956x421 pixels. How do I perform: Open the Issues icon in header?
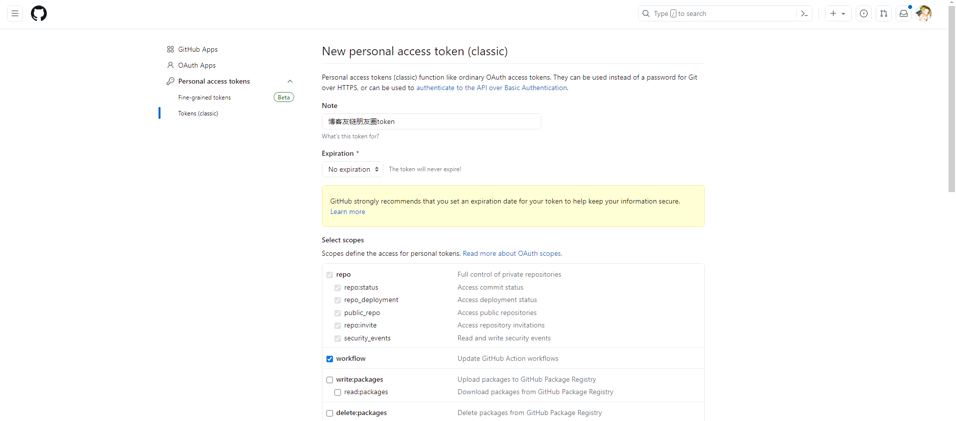click(x=864, y=13)
